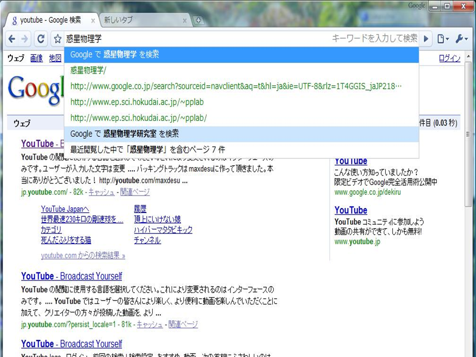Screen dimensions: 476x357
Task: Click the 地図 link
Action: tap(55, 58)
